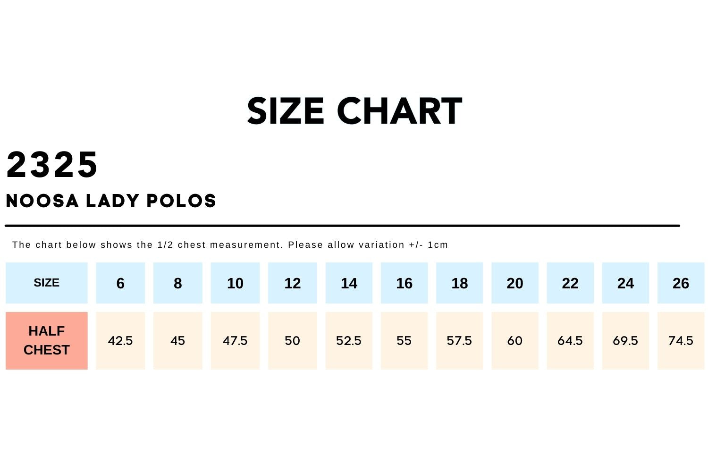This screenshot has height=472, width=708.
Task: Select the 47.5 measurement cell
Action: (x=235, y=340)
